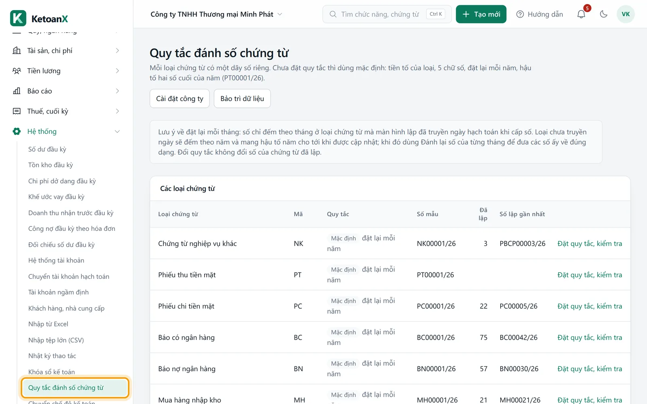The image size is (647, 404).
Task: Open the notifications bell
Action: click(581, 14)
